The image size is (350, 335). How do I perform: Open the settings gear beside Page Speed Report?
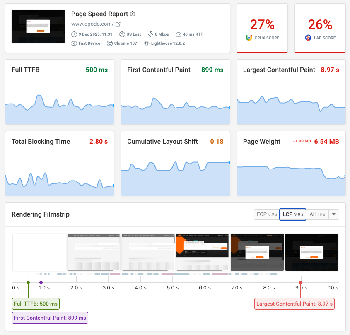tap(133, 14)
